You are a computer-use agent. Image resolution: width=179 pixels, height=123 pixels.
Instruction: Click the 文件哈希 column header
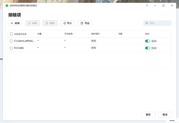(x=68, y=34)
